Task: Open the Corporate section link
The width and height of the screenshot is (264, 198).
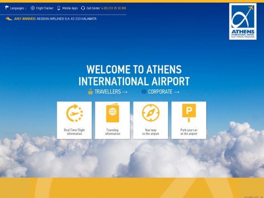Action: (x=163, y=92)
